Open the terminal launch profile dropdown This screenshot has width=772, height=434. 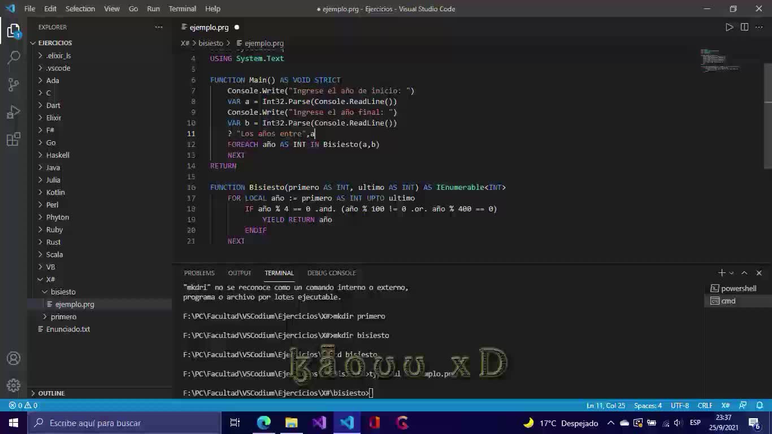pyautogui.click(x=731, y=273)
